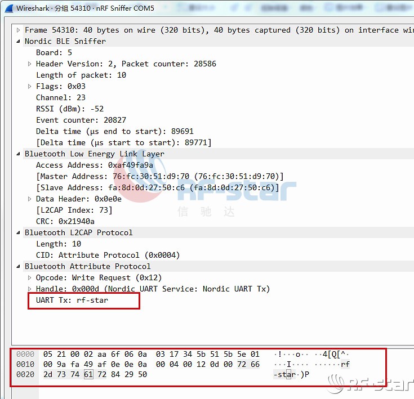The width and height of the screenshot is (414, 399).
Task: Expand the Data Header: 0x0e0e row
Action: [29, 199]
